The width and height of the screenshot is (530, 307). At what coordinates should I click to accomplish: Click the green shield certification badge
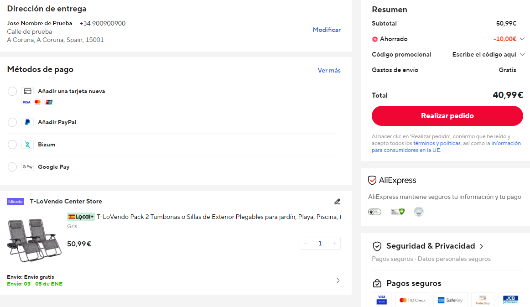click(398, 212)
